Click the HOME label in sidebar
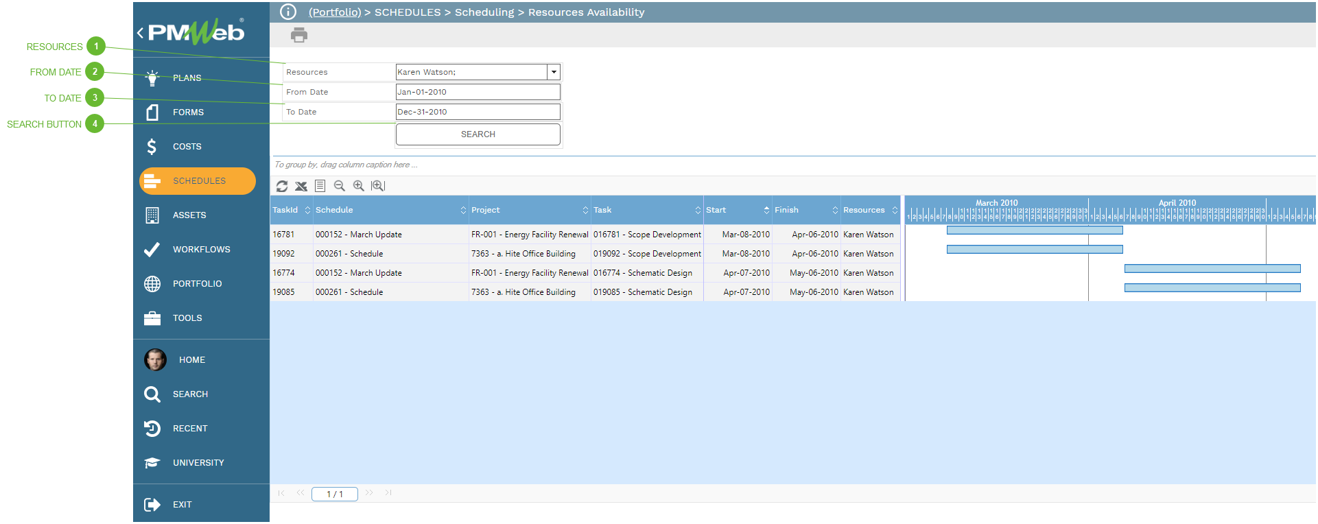1318x524 pixels. [x=192, y=360]
